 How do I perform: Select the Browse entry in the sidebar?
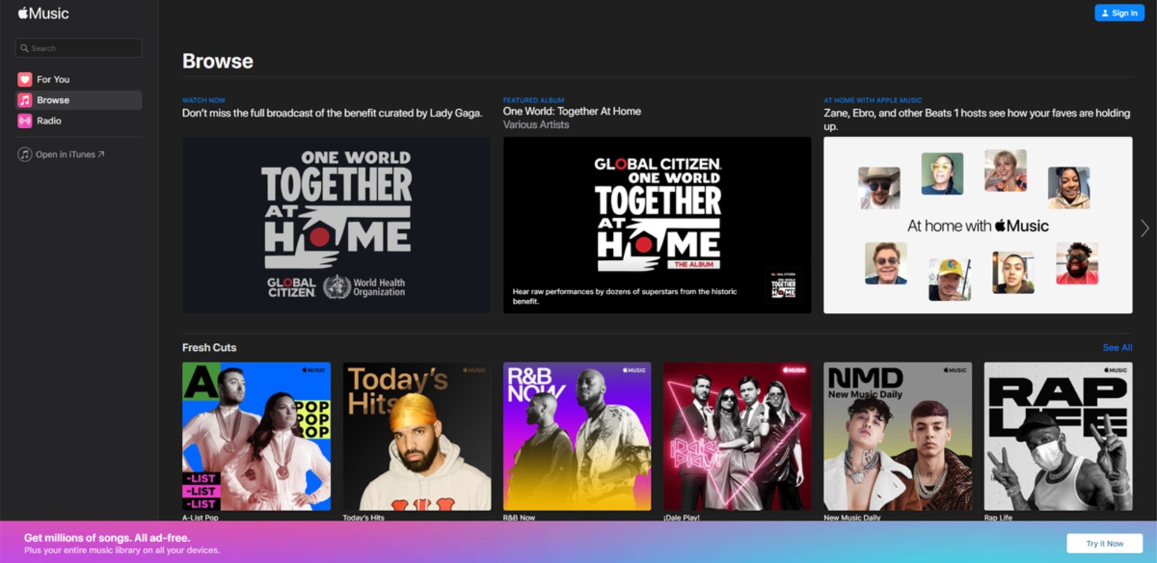click(53, 100)
